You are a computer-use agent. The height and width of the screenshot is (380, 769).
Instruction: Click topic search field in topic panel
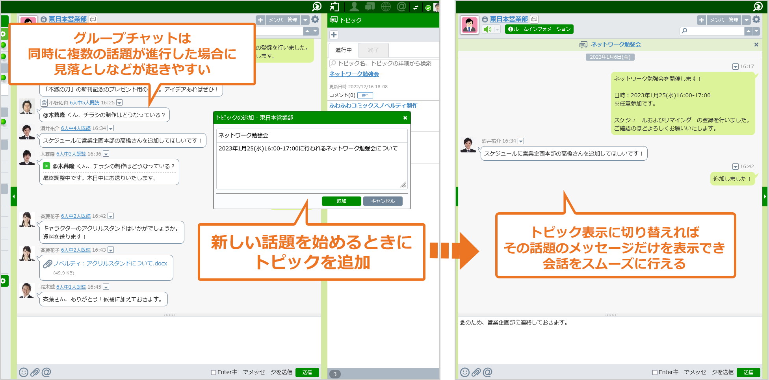(384, 63)
